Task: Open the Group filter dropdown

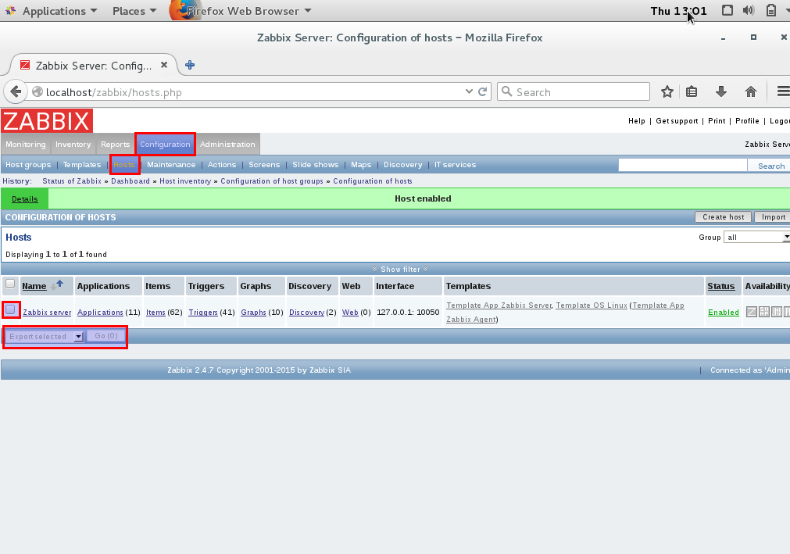Action: (756, 238)
